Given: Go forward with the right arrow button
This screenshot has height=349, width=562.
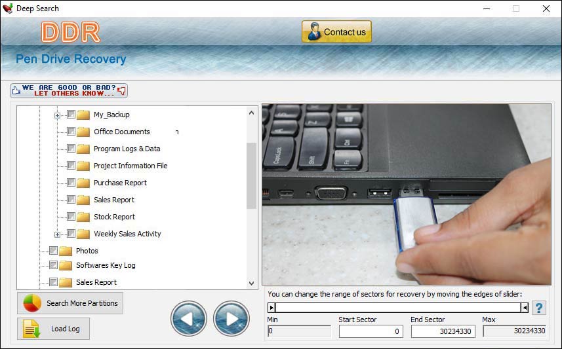Looking at the screenshot, I should pyautogui.click(x=231, y=319).
